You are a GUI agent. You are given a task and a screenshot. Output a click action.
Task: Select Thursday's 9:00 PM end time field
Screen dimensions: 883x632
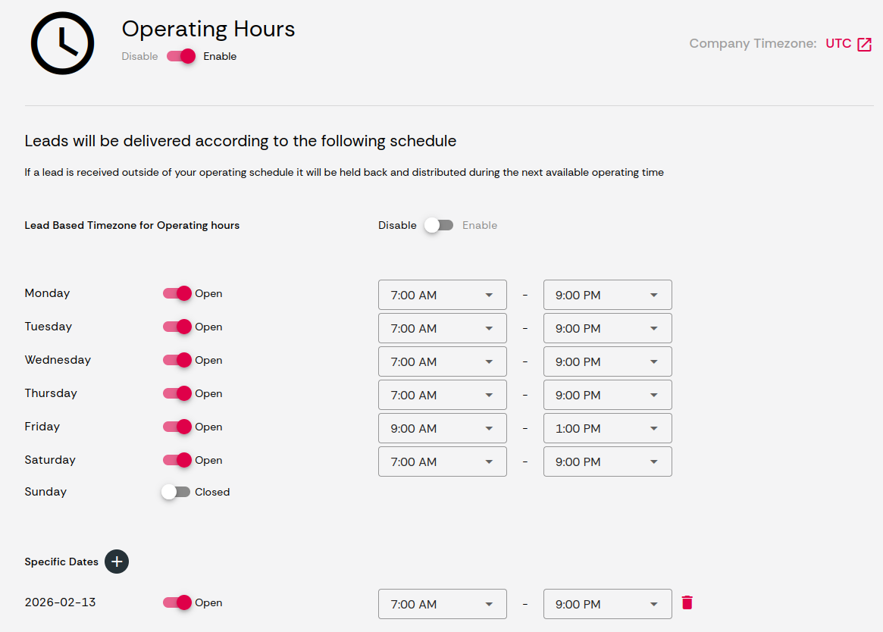[x=606, y=394]
